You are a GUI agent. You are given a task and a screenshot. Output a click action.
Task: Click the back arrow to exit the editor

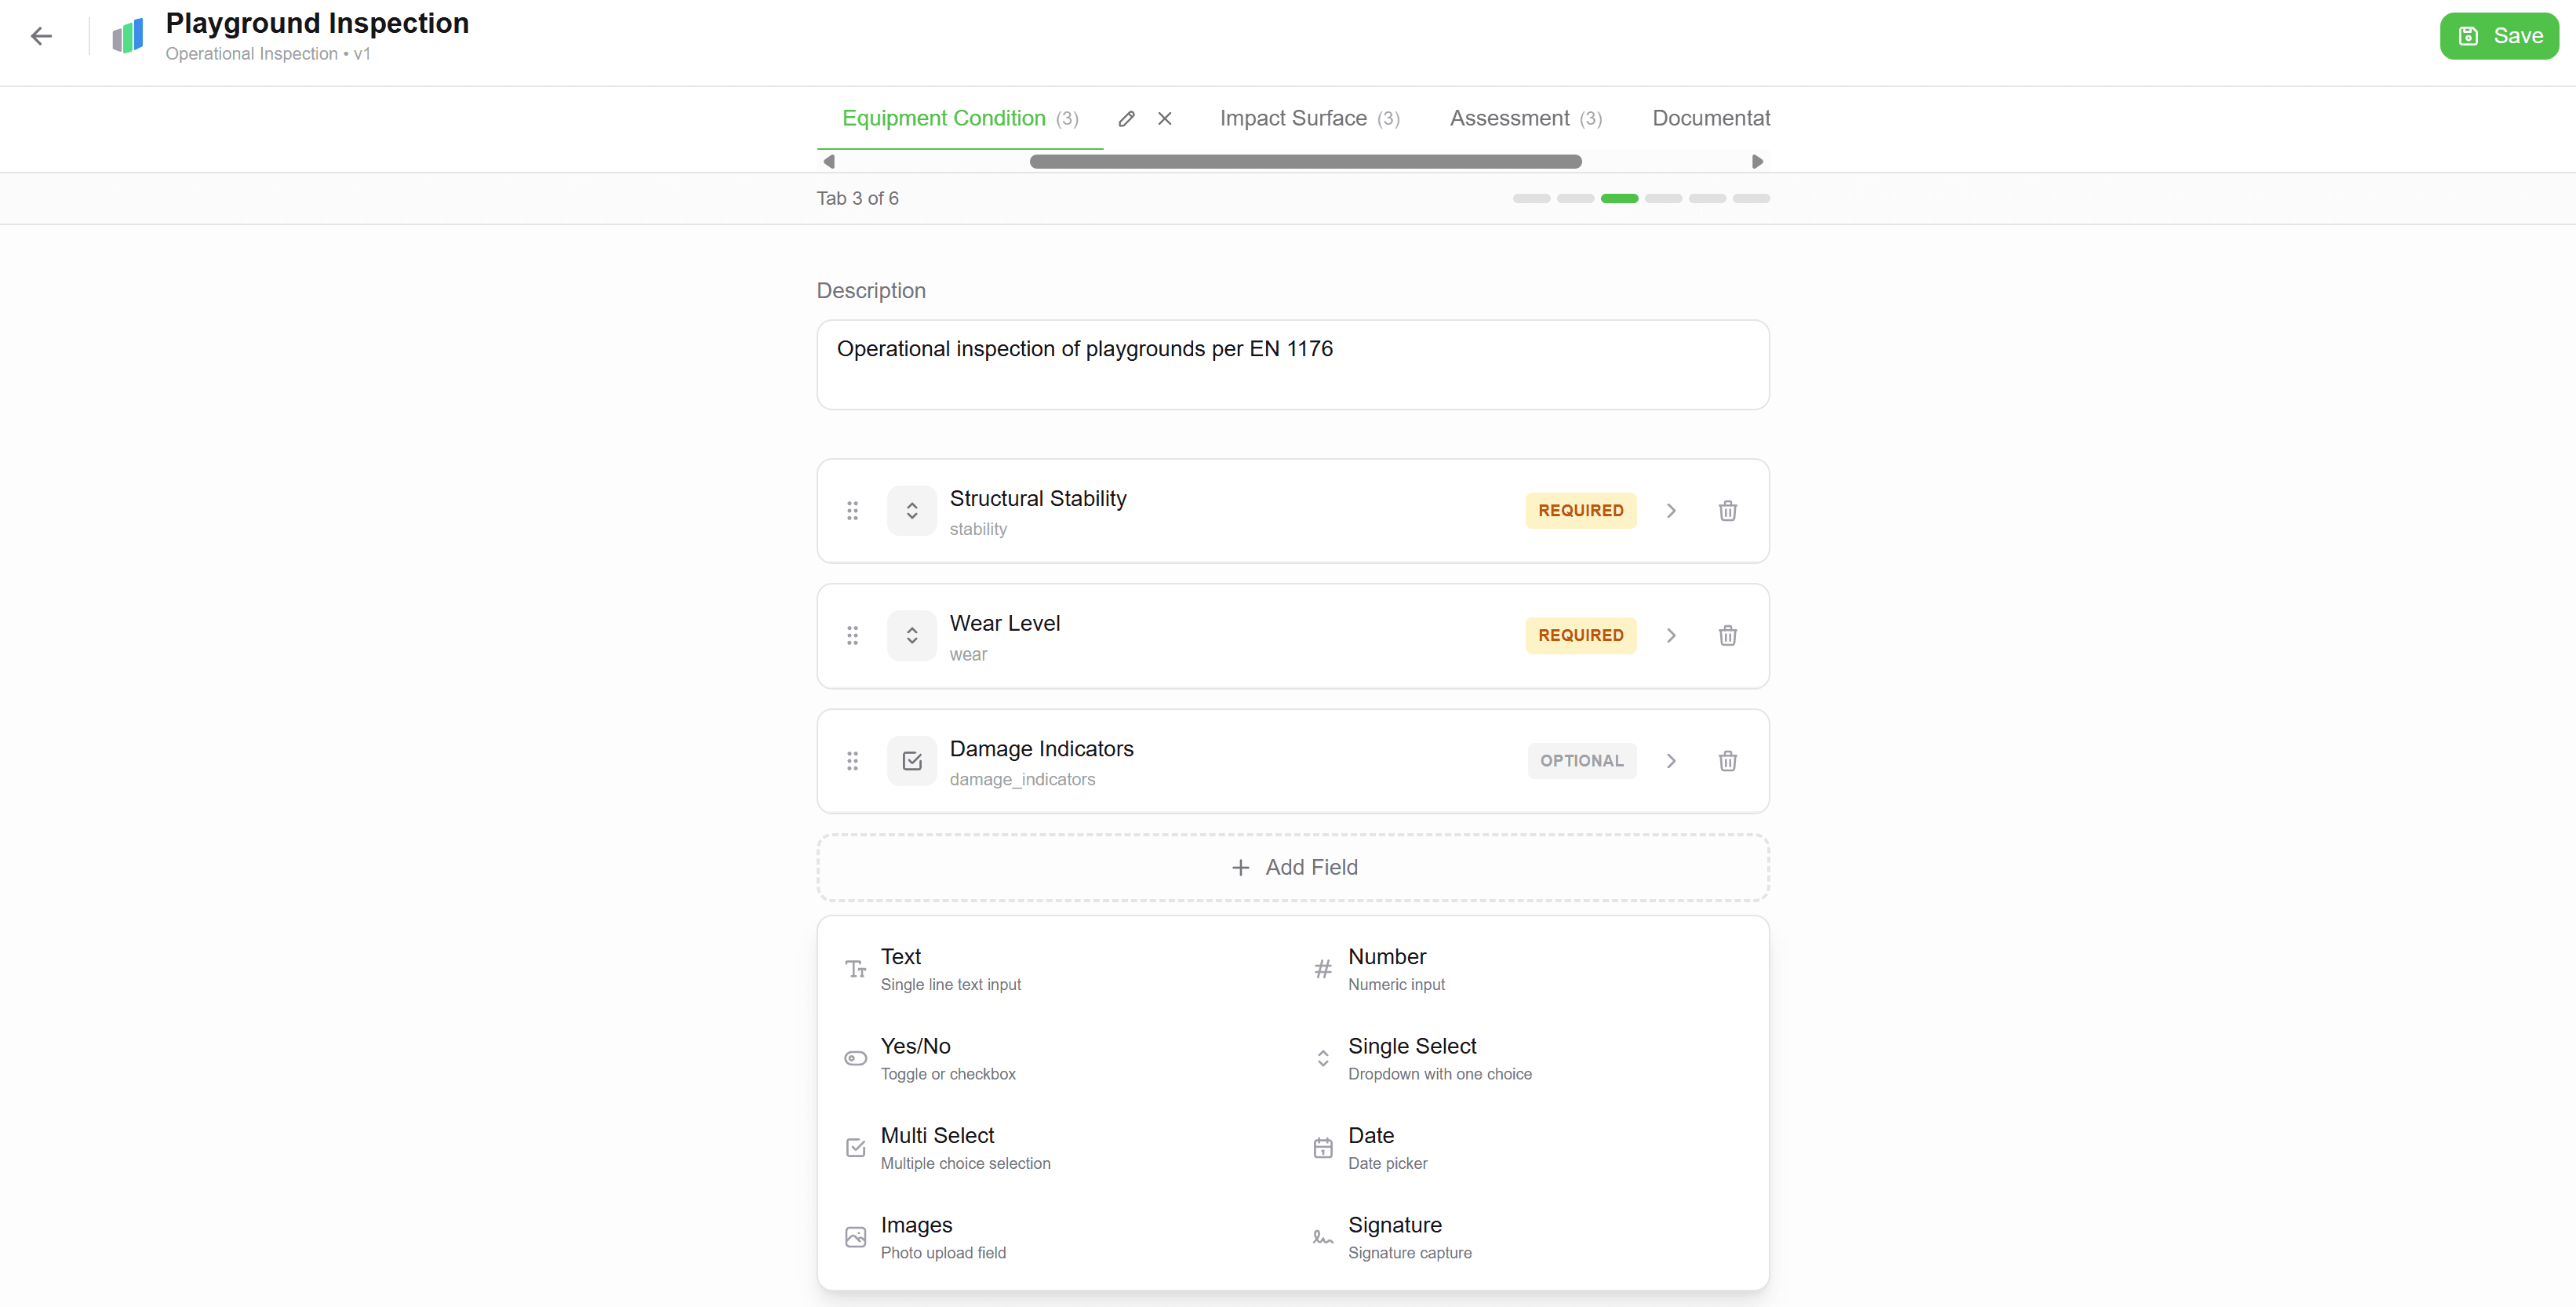tap(41, 36)
